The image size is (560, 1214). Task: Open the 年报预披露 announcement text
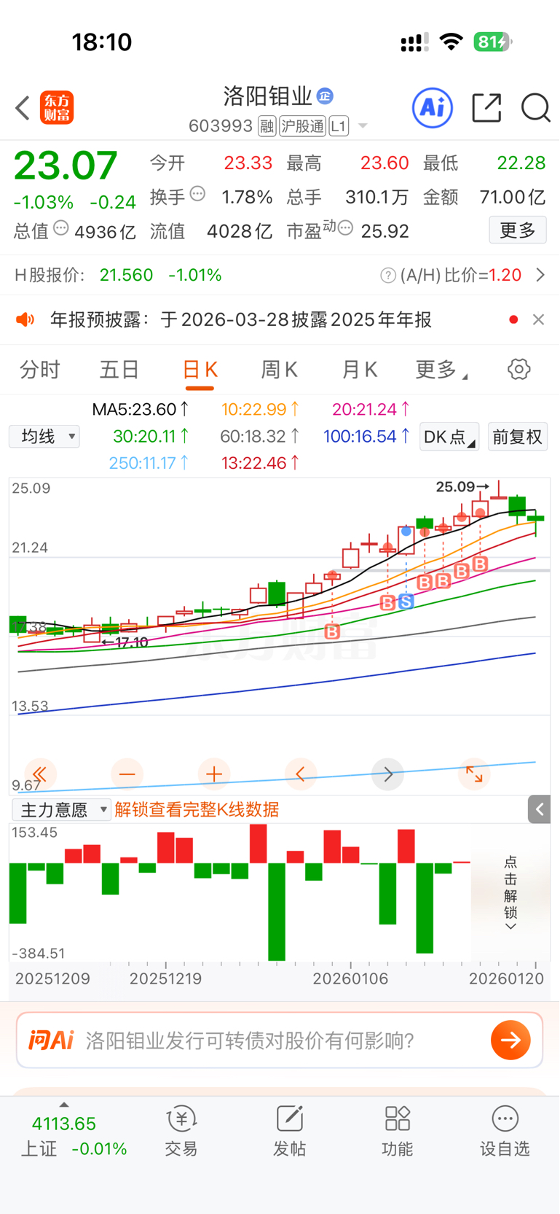click(241, 319)
